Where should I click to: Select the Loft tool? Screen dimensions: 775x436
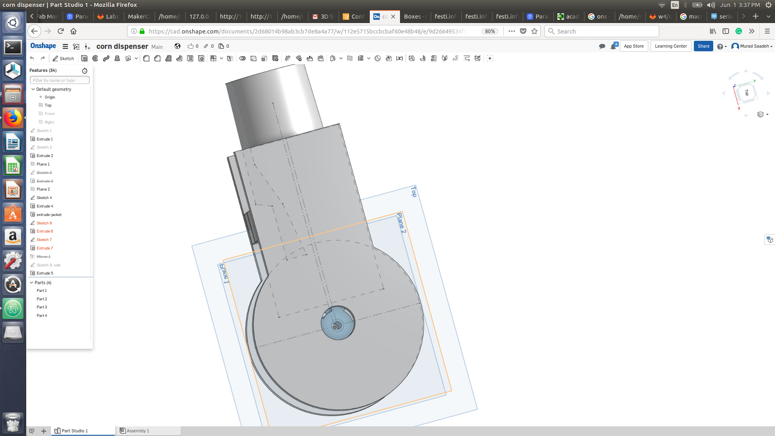pyautogui.click(x=117, y=59)
